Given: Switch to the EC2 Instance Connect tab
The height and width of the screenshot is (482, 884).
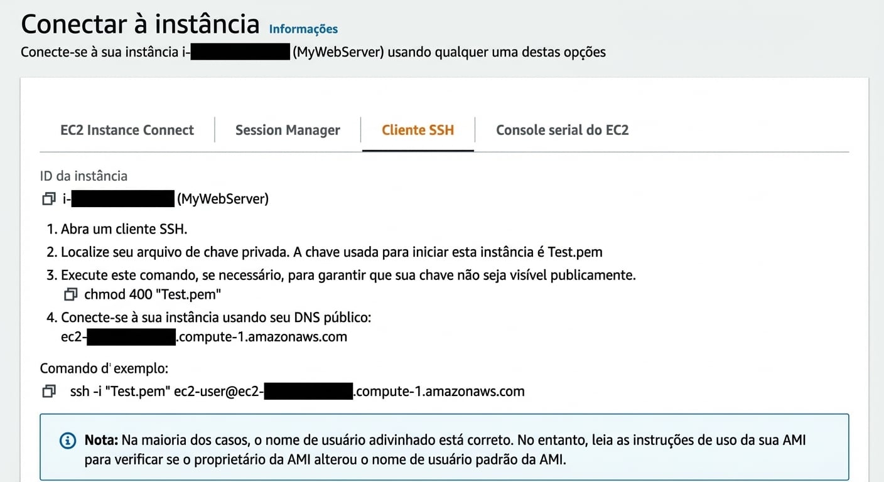Looking at the screenshot, I should tap(127, 130).
